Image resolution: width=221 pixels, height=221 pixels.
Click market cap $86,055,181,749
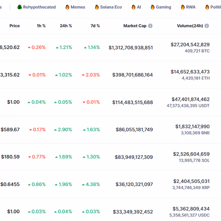134,130
